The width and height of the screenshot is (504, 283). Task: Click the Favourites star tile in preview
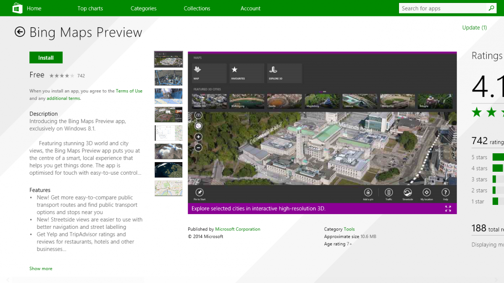pos(247,73)
